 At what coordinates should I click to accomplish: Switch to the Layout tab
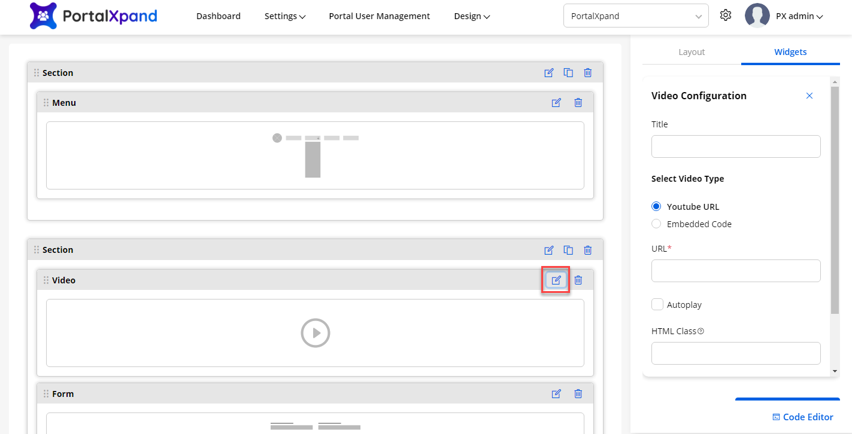click(692, 52)
